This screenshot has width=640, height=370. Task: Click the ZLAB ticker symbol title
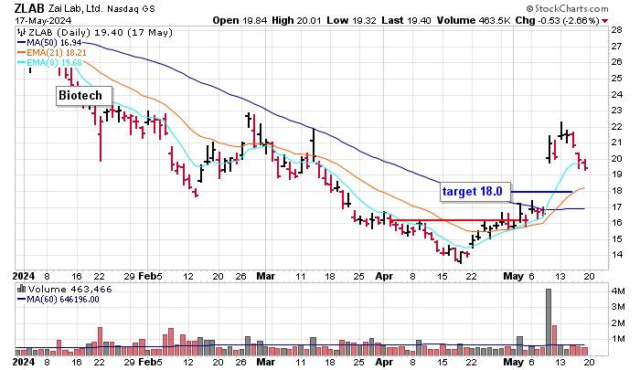point(30,8)
